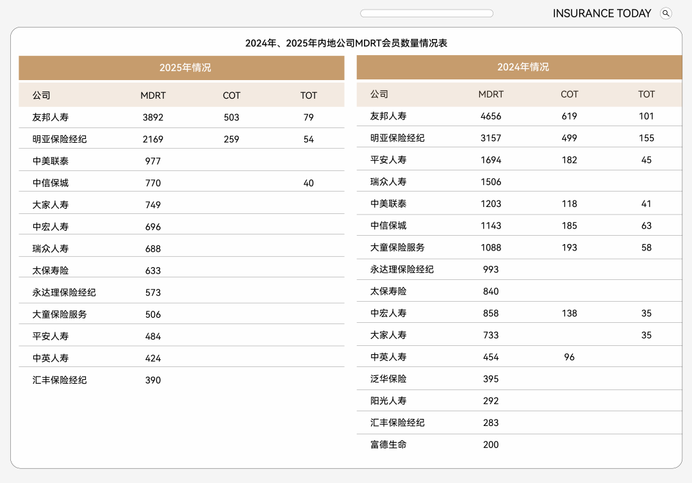This screenshot has width=692, height=483.
Task: Click 平安人寿 in the 2025 table
Action: click(51, 336)
